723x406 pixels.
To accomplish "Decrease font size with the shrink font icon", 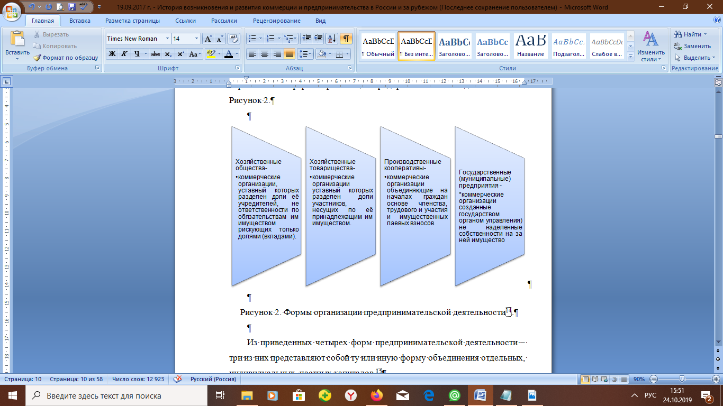I will pos(220,39).
